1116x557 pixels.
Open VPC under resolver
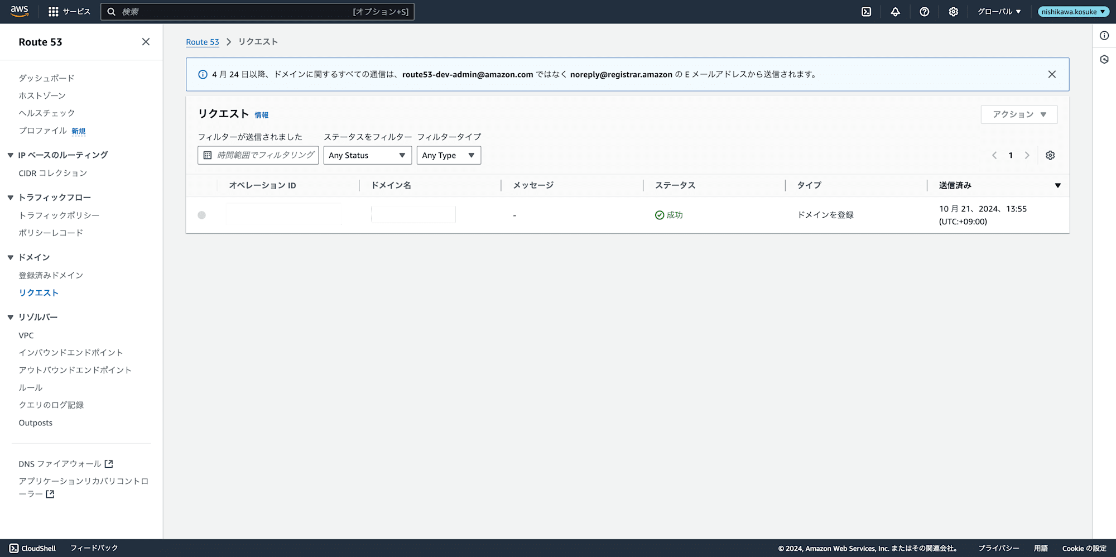coord(26,335)
